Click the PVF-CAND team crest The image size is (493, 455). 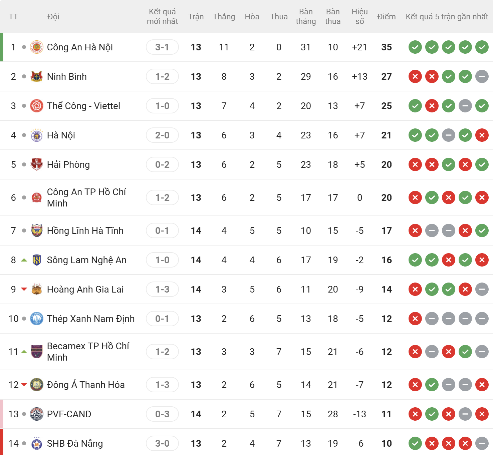pyautogui.click(x=37, y=414)
